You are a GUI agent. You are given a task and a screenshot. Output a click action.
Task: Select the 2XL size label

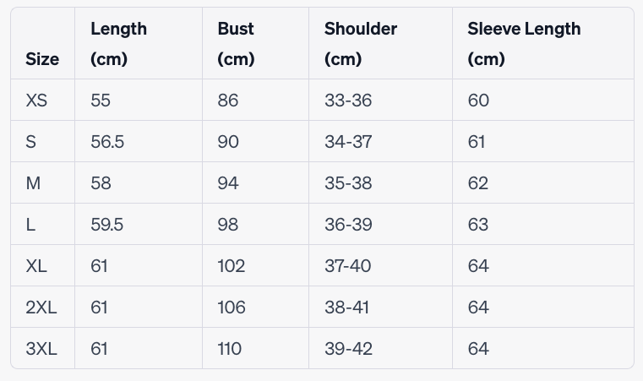tap(41, 308)
